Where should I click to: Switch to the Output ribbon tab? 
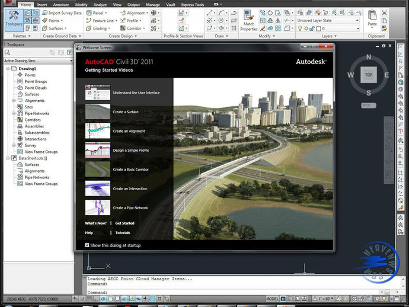pos(133,5)
